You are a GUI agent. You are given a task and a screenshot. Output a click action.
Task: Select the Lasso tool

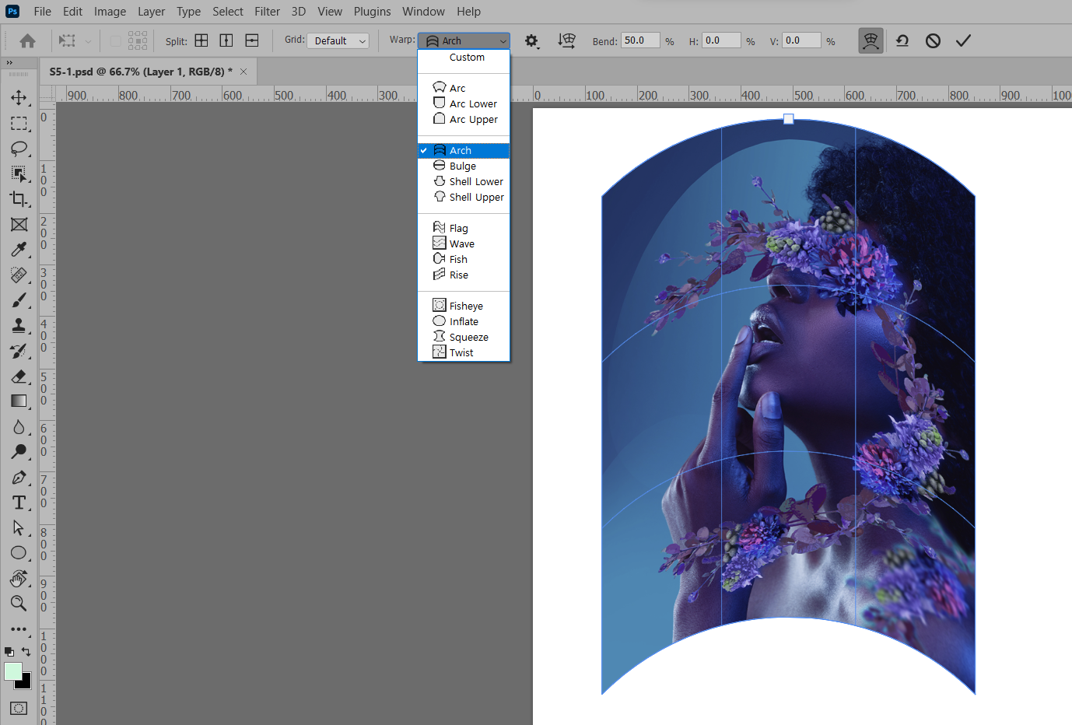tap(19, 148)
